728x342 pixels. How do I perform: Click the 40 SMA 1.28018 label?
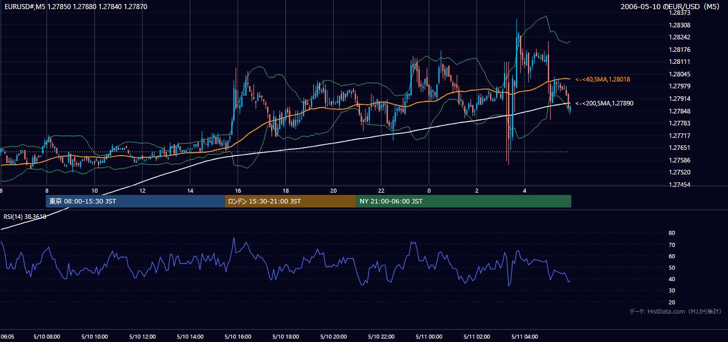click(x=603, y=79)
